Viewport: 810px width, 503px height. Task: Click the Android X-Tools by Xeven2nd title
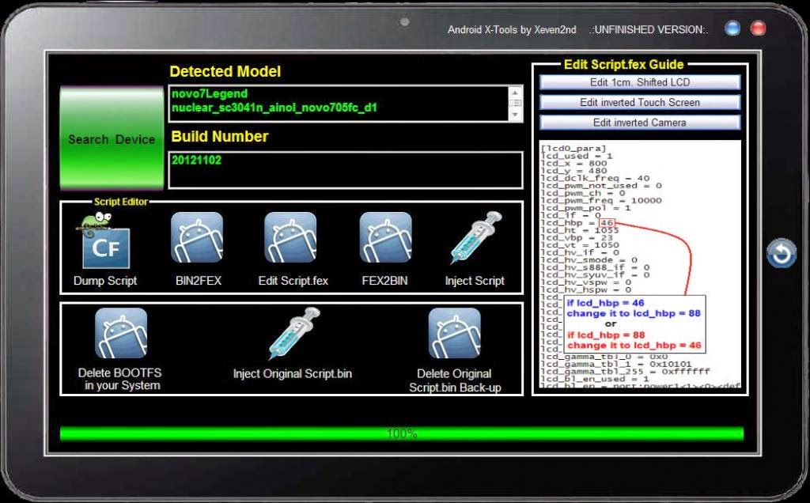tap(512, 30)
